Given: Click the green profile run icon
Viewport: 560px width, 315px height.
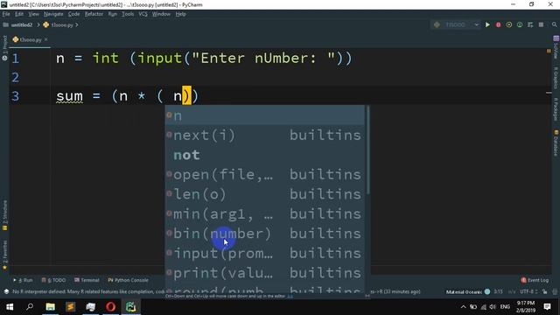Looking at the screenshot, I should [x=520, y=24].
